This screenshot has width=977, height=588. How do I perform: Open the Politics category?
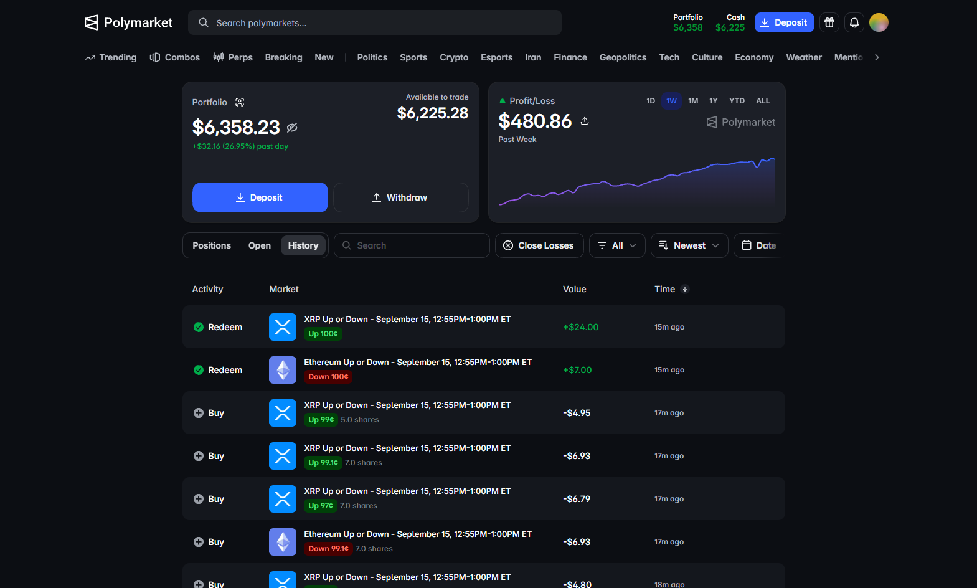click(x=372, y=57)
